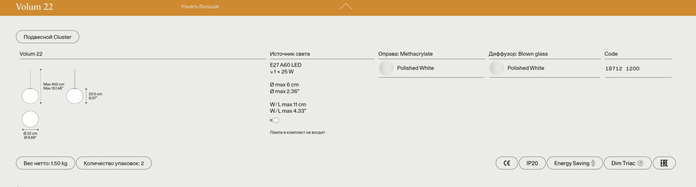
Task: Click the Dim Triac dimmer icon
Action: 640,163
